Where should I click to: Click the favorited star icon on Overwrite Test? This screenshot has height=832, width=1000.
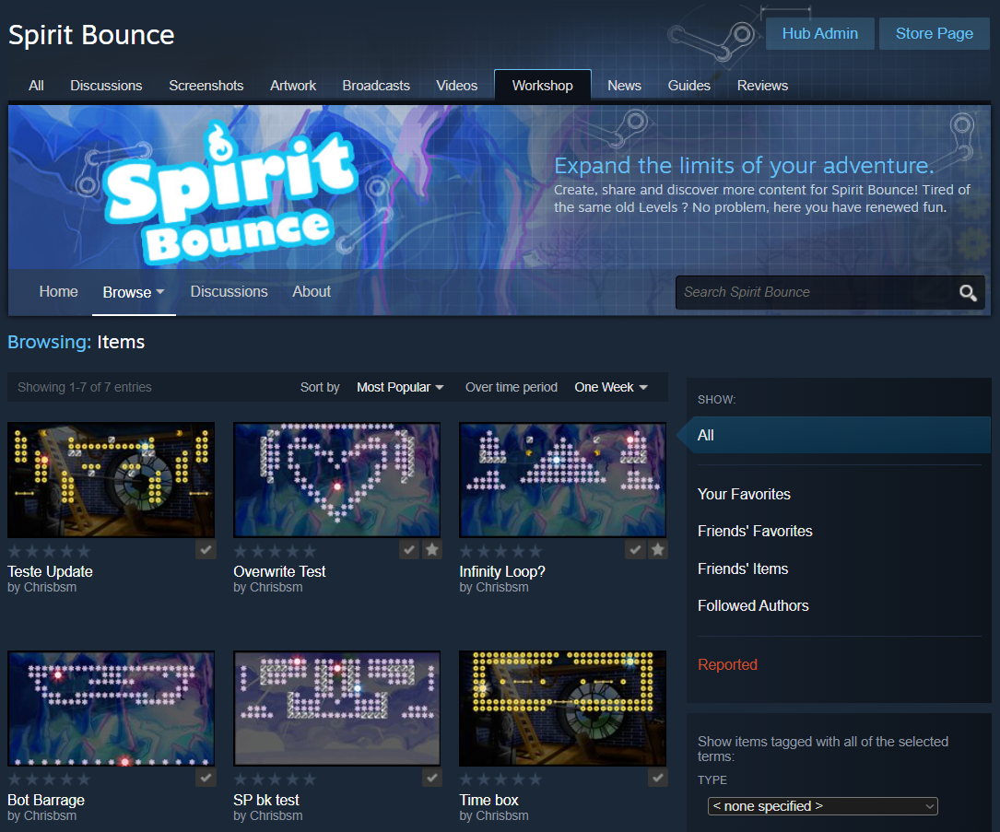pyautogui.click(x=431, y=550)
